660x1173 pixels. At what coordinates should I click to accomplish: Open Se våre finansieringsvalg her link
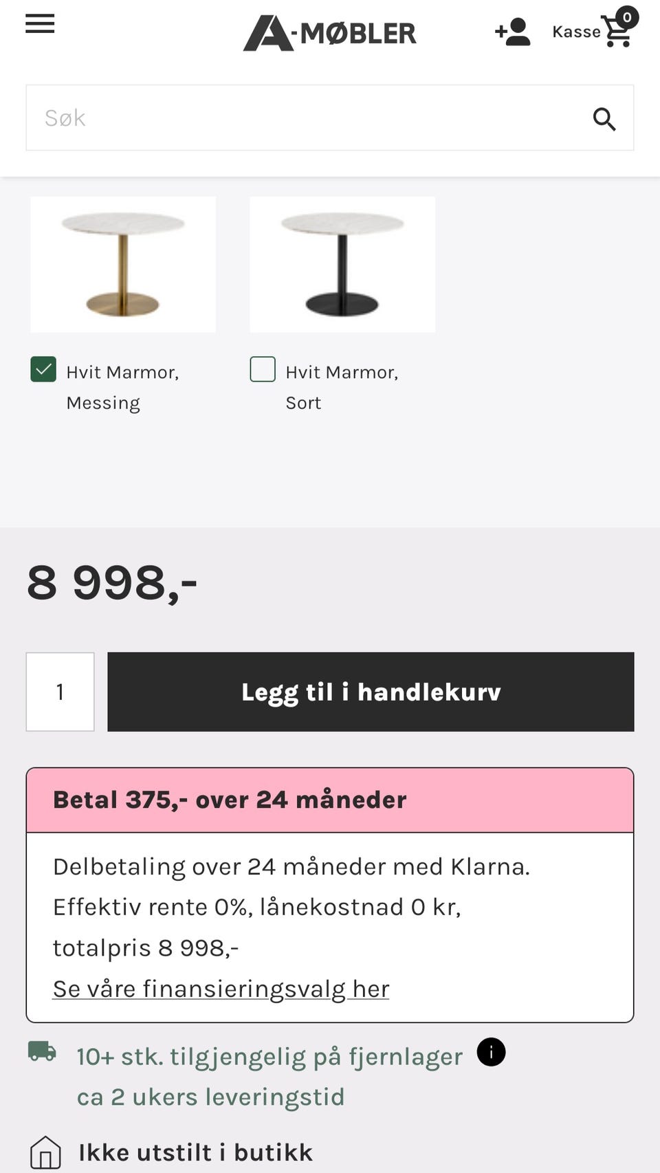point(221,989)
